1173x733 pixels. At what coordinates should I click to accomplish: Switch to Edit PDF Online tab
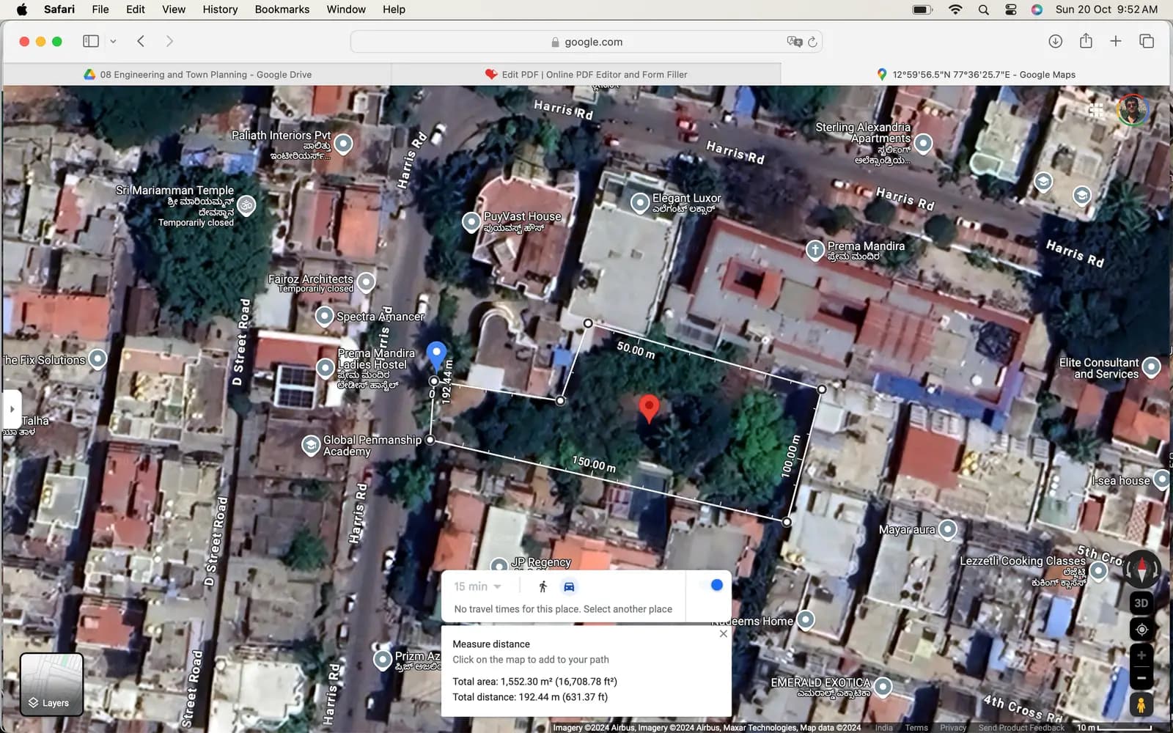pos(586,74)
